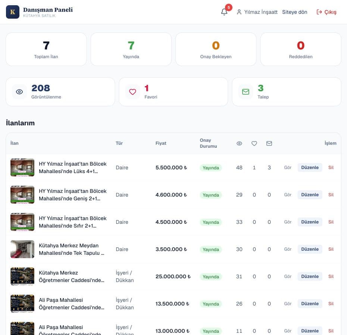Click Düzenle for the 5.500.000 ₺ listing
Screen dimensions: 347x335
(310, 167)
